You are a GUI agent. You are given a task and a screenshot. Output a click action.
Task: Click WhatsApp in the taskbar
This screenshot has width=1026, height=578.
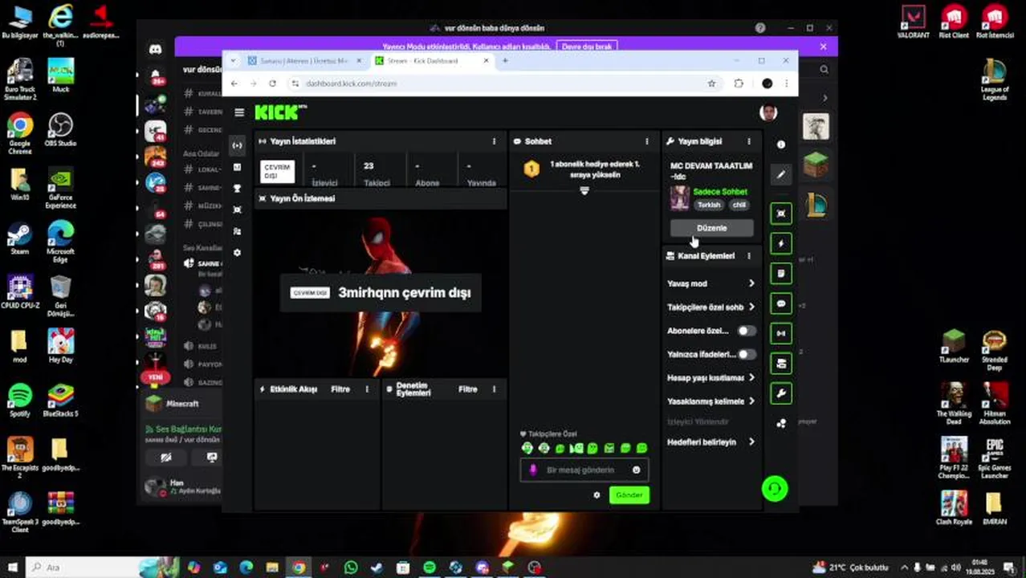tap(351, 568)
